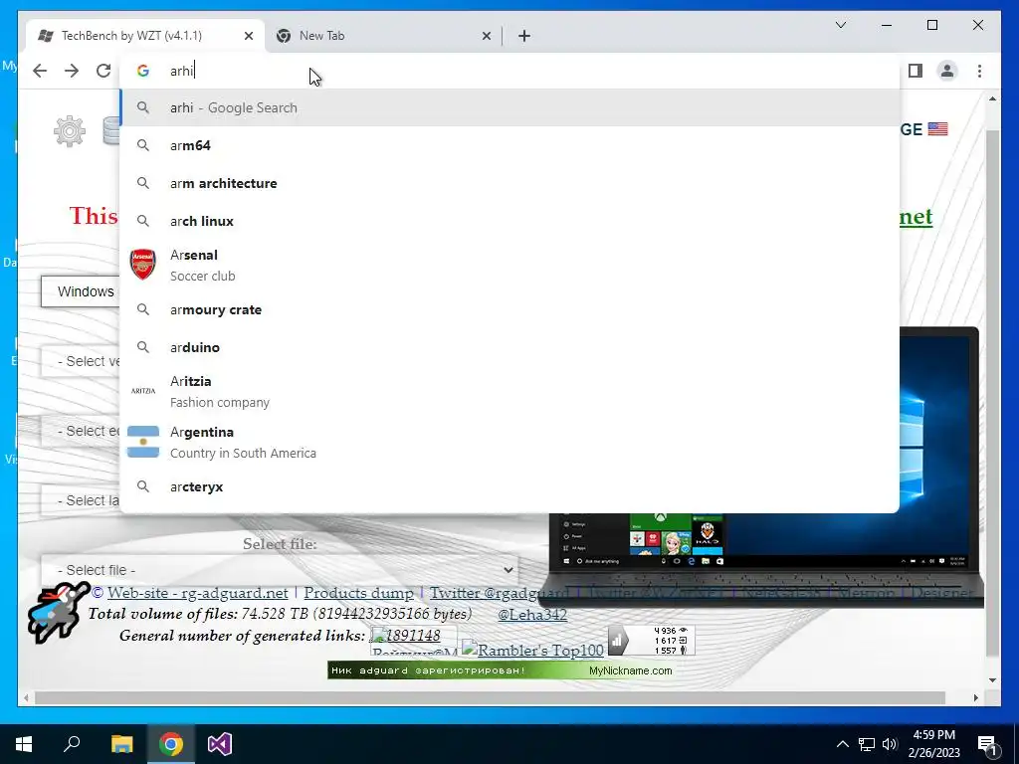This screenshot has width=1019, height=764.
Task: Choose the arm64 suggestion
Action: tap(510, 145)
